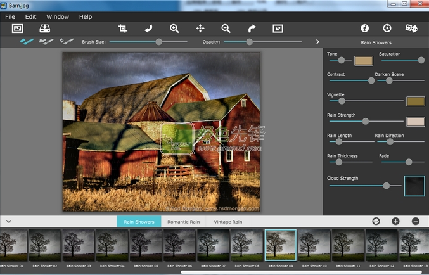
Task: Open the Edit menu
Action: tap(30, 16)
